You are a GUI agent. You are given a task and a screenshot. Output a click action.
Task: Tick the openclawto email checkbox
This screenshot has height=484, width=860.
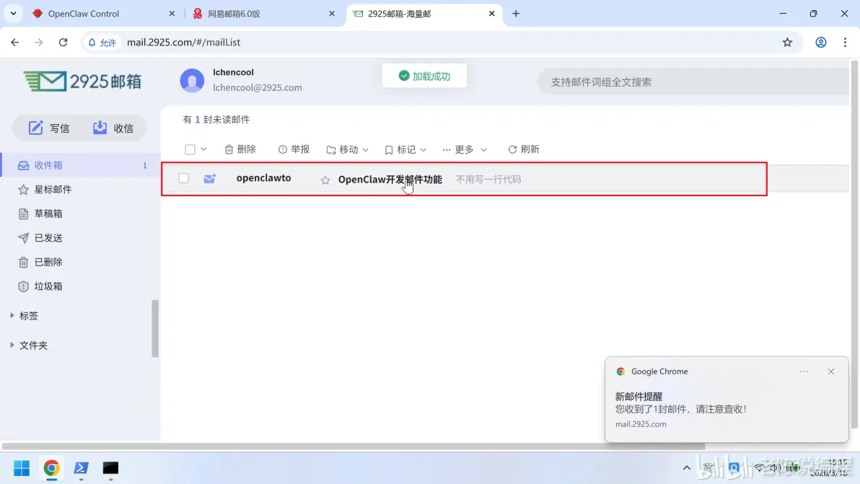click(184, 178)
